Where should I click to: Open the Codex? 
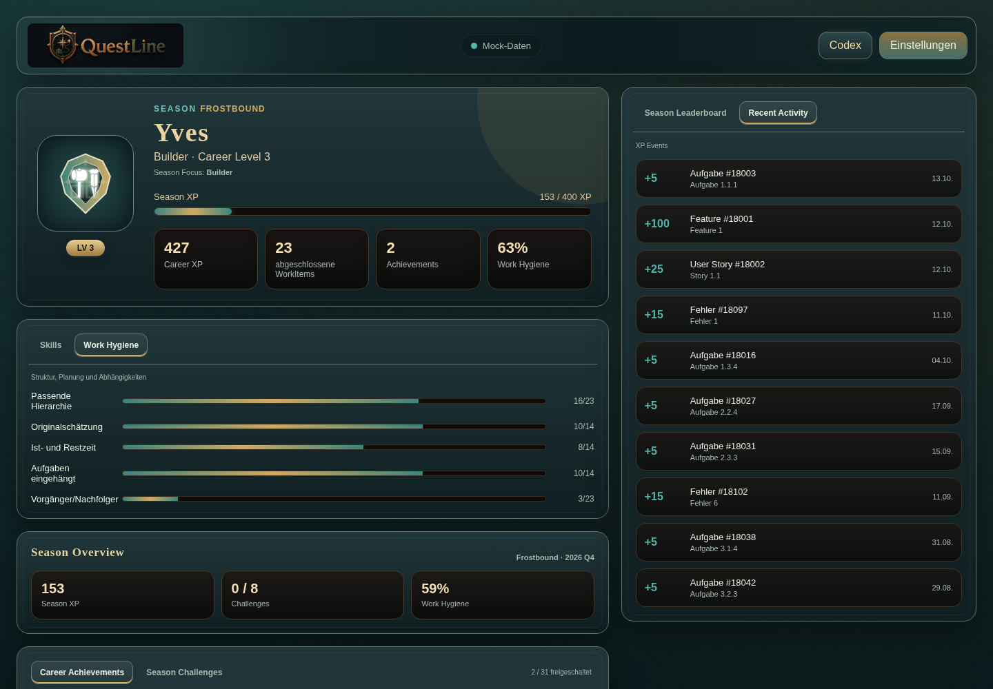pos(845,45)
